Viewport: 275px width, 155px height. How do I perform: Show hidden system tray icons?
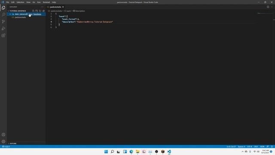click(x=242, y=152)
